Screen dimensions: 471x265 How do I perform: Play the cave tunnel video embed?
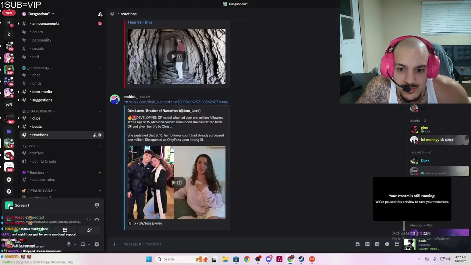click(173, 56)
